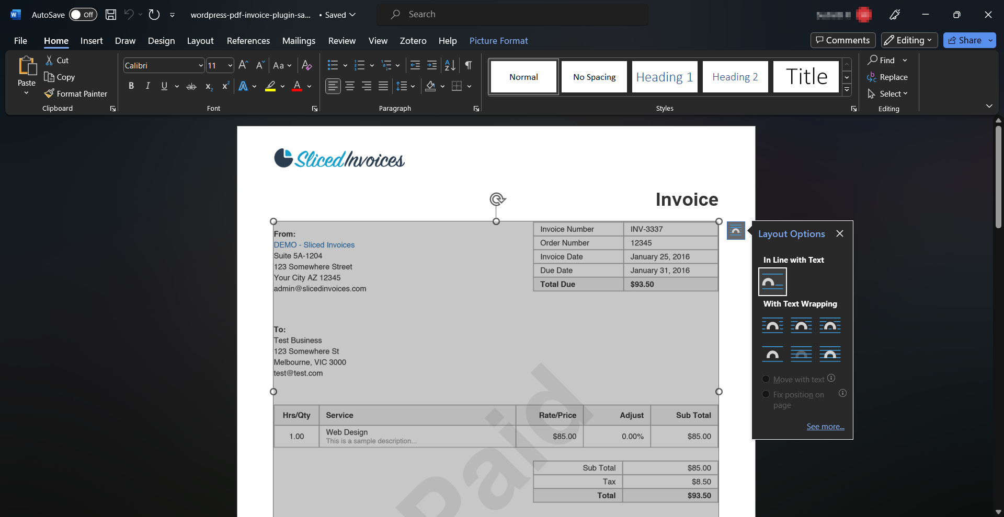The width and height of the screenshot is (1004, 517).
Task: Open the References ribbon tab
Action: 248,41
